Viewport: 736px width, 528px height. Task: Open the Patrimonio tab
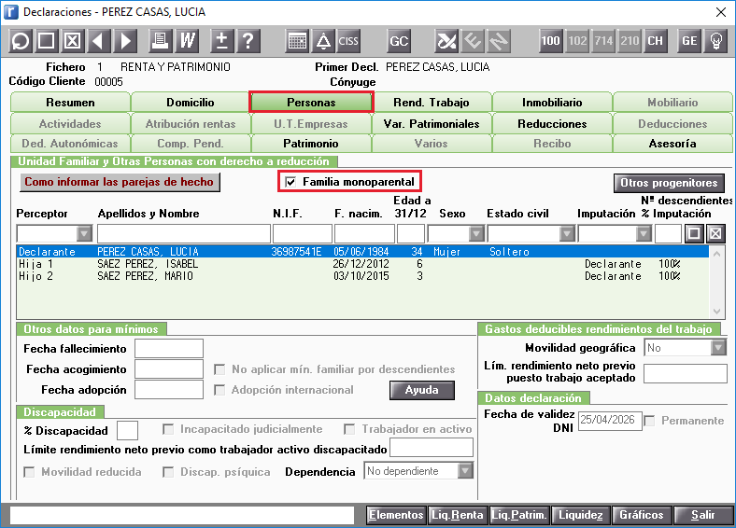[311, 144]
